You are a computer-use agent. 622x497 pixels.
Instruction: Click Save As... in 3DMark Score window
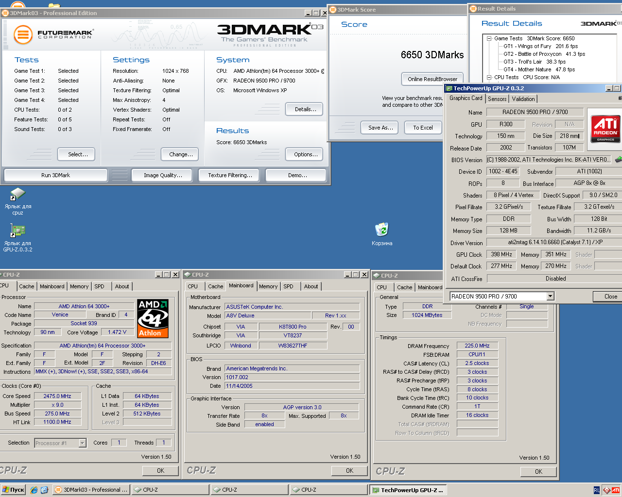[380, 128]
